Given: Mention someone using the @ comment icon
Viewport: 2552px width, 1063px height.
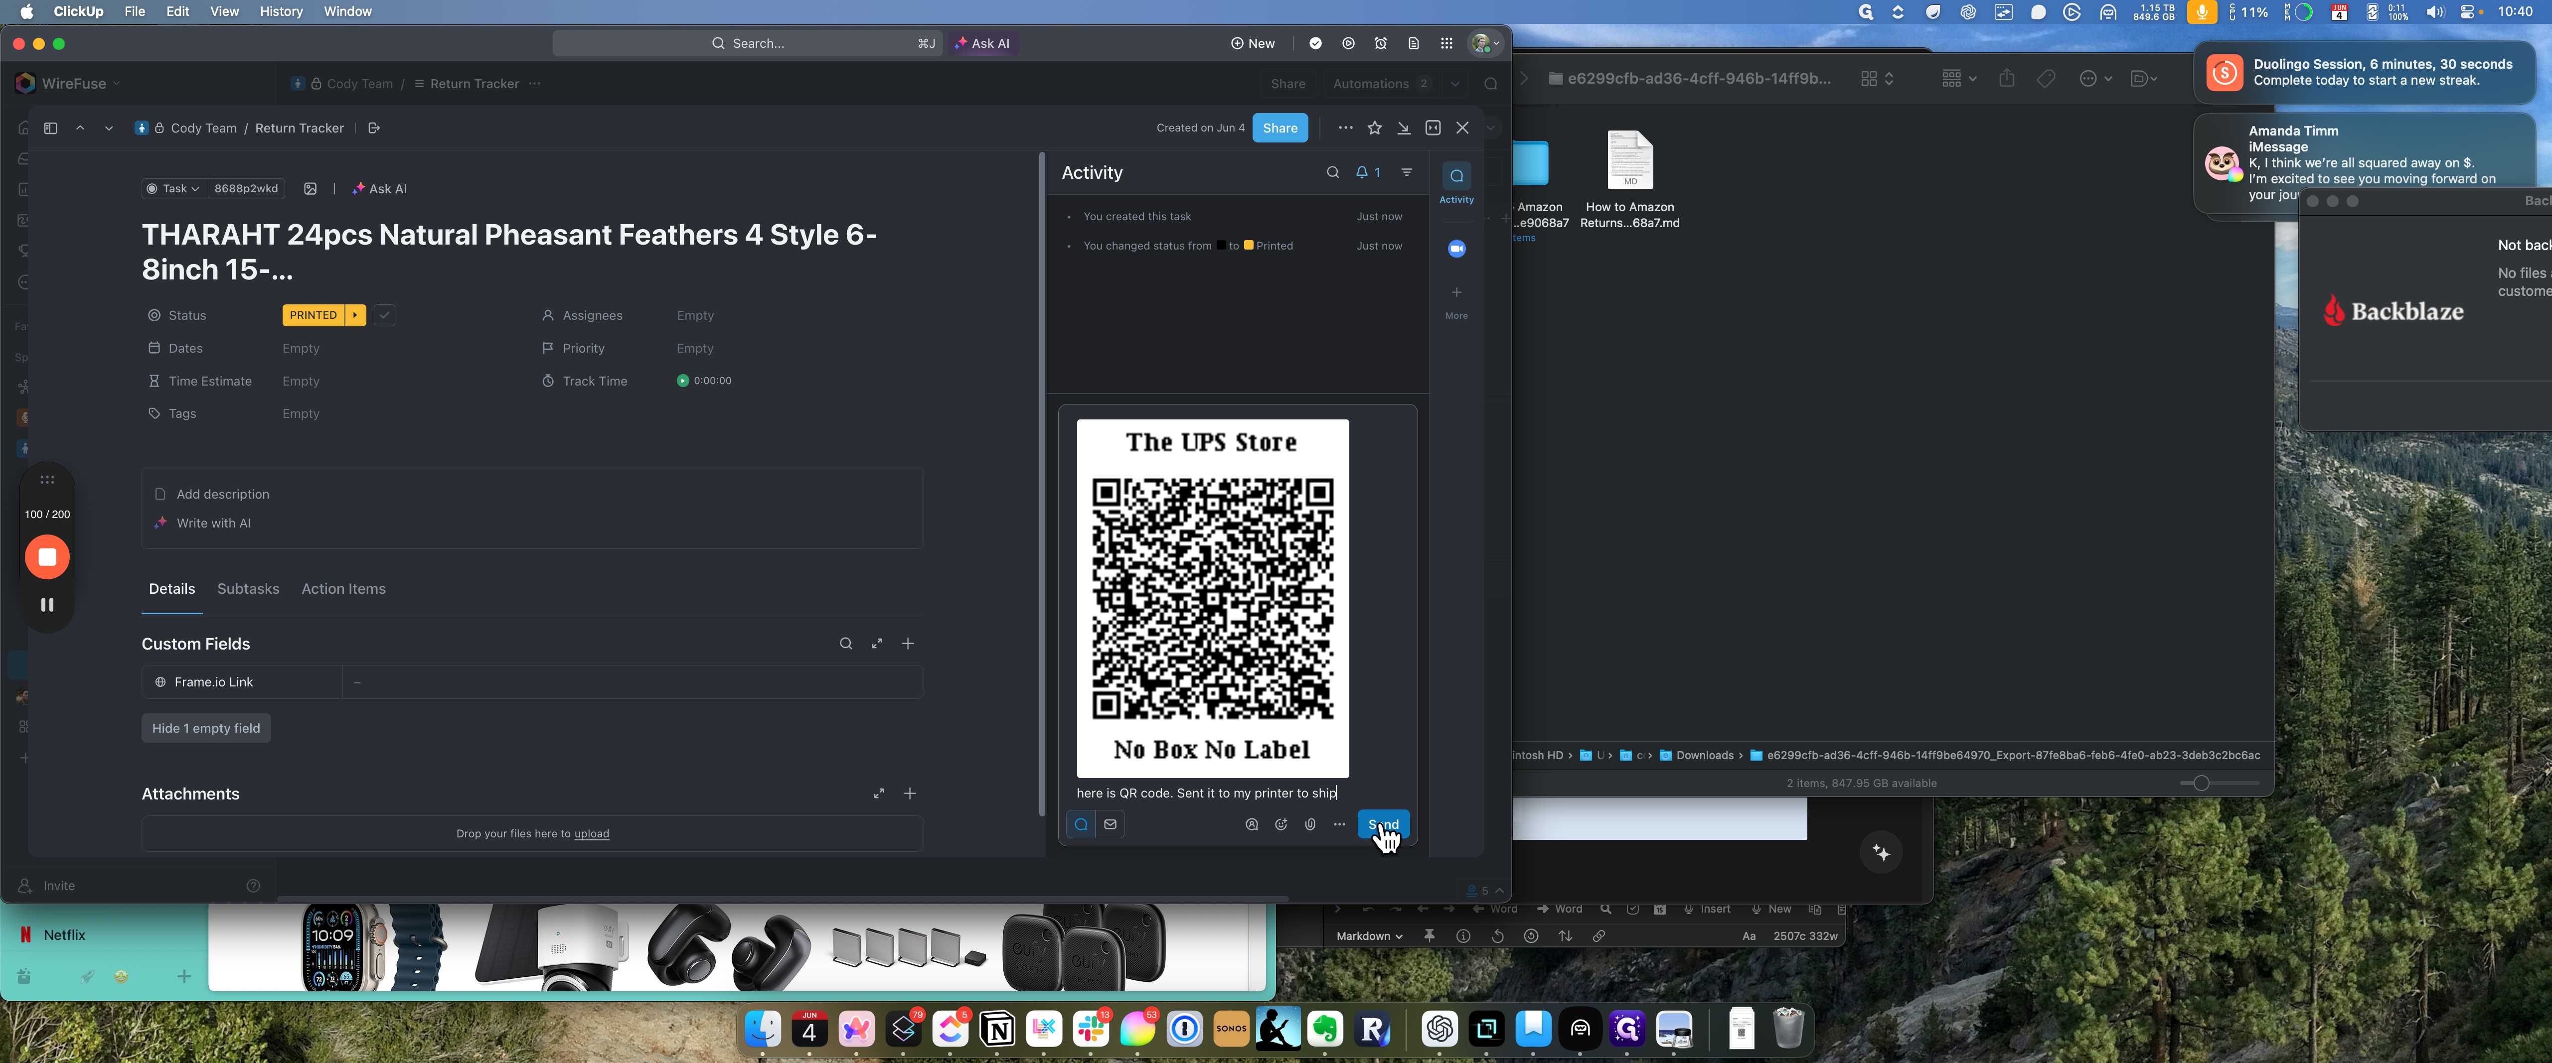Looking at the screenshot, I should (x=1252, y=823).
